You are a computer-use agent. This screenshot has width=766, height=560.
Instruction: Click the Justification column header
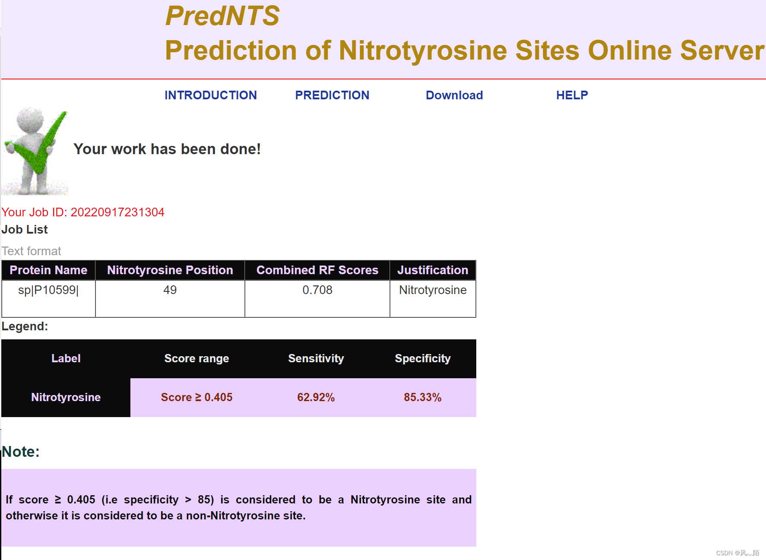(x=433, y=270)
